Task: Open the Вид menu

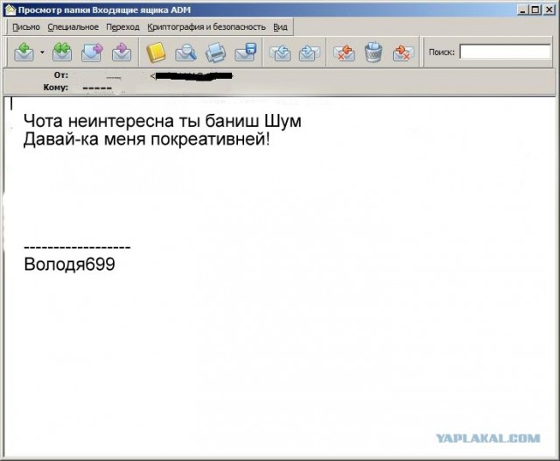Action: point(280,27)
